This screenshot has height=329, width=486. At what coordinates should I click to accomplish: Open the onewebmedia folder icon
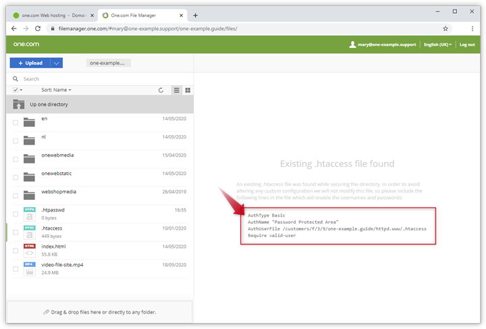(x=29, y=159)
